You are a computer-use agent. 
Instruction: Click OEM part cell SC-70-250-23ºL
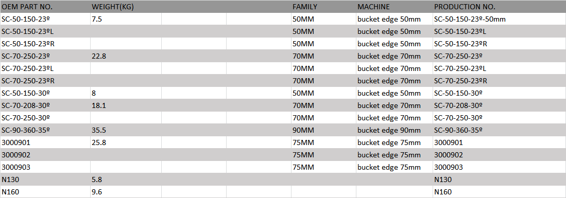[x=45, y=68]
